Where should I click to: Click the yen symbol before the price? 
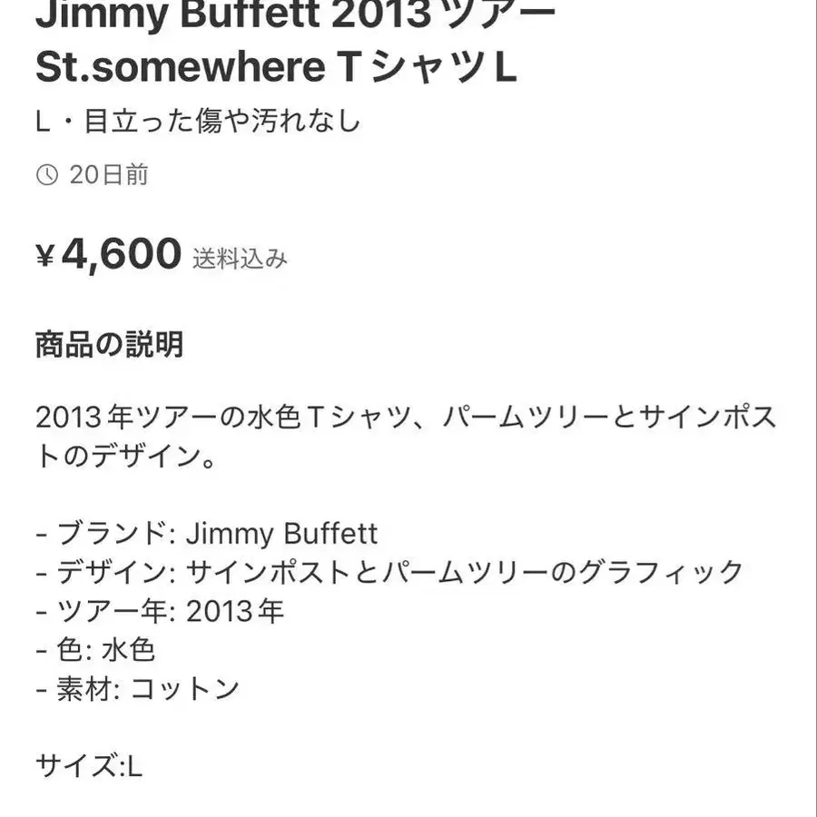point(44,256)
